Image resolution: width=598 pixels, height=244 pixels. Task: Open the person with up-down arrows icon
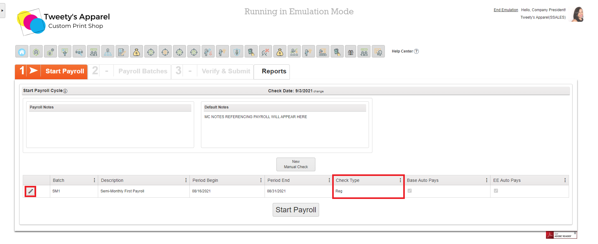pyautogui.click(x=208, y=52)
